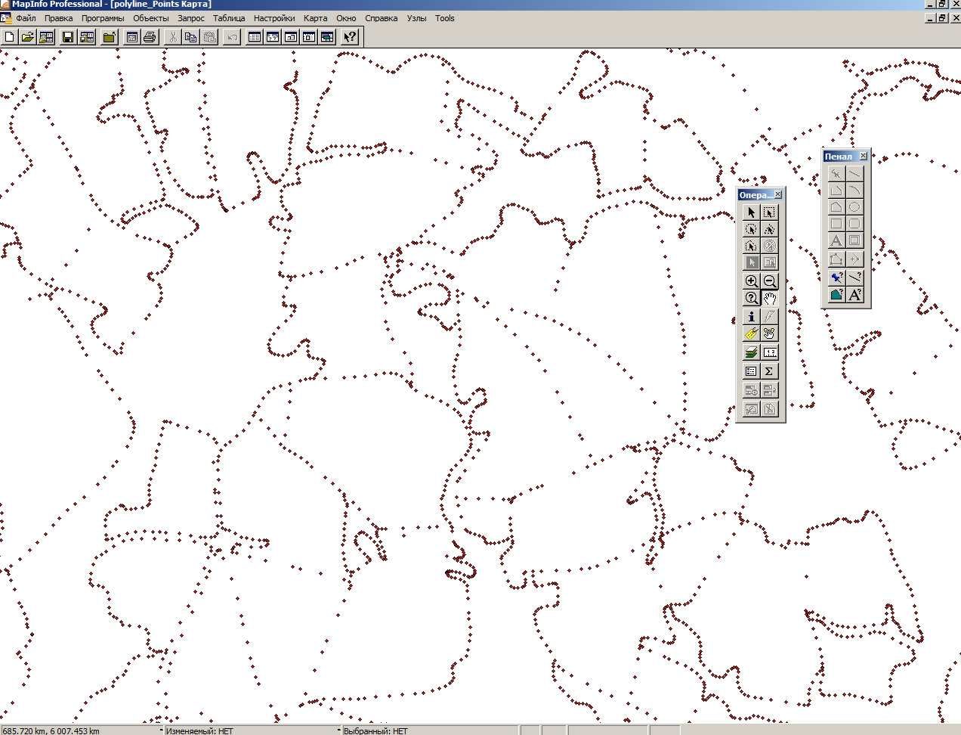Open the Файл menu

[x=25, y=18]
